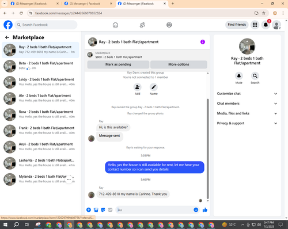Open the account profile avatar menu

[x=276, y=25]
